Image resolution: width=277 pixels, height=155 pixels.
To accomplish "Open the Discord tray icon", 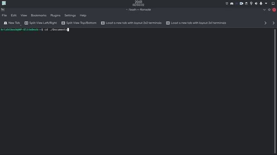I will coord(232,3).
